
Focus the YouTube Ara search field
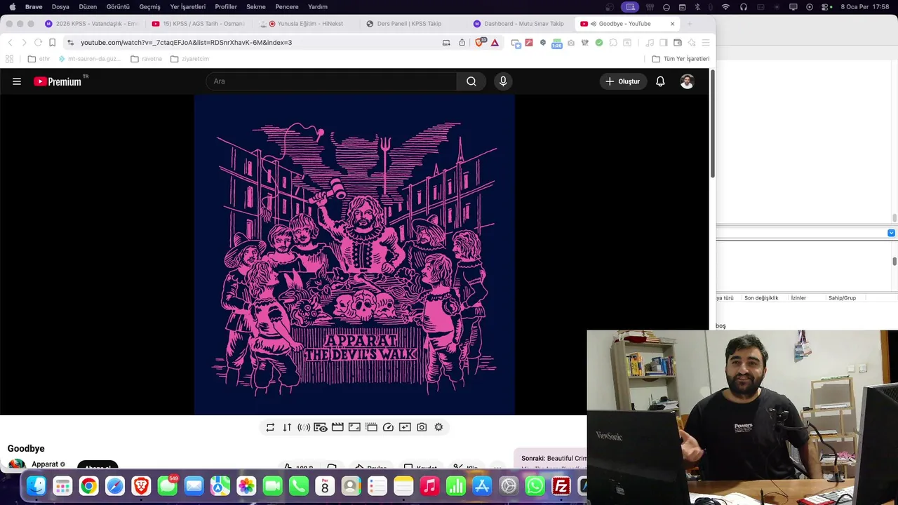point(331,81)
